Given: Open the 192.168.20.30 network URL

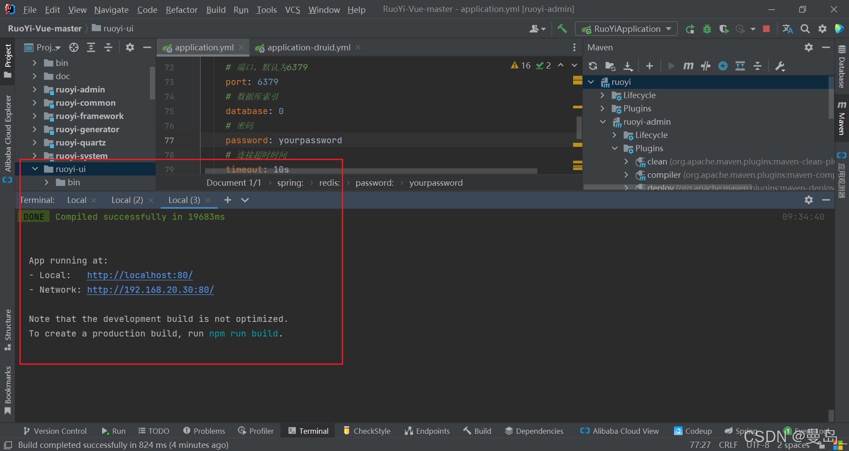Looking at the screenshot, I should tap(150, 290).
